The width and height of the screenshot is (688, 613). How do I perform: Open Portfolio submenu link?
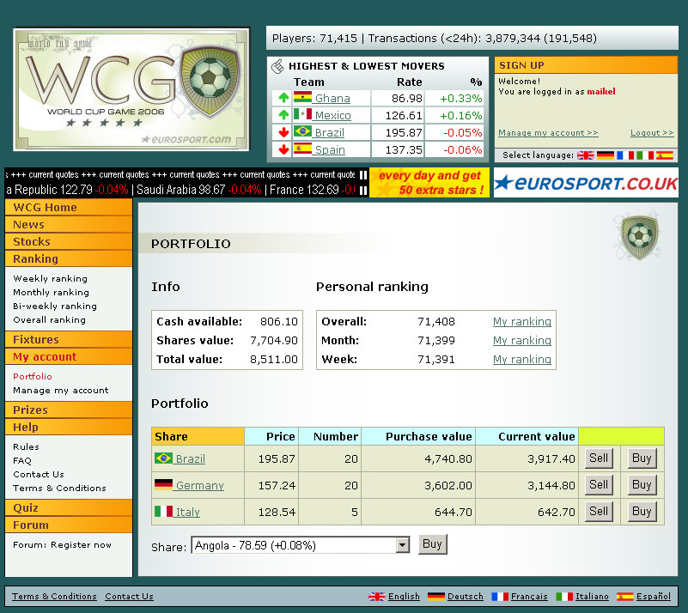click(x=33, y=376)
